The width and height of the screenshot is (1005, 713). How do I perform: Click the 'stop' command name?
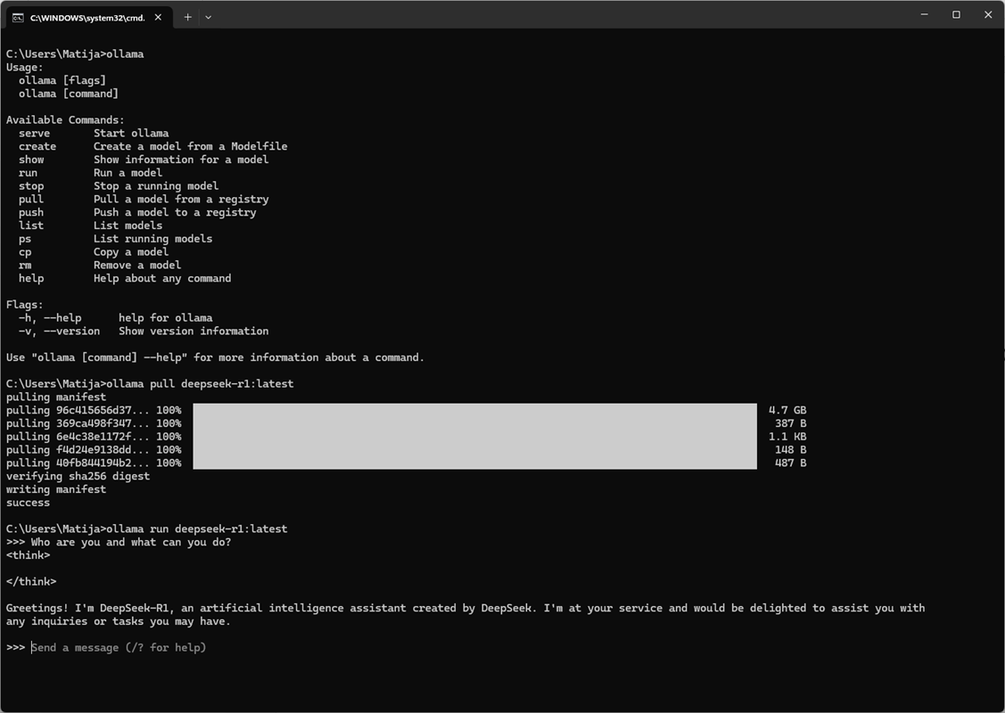[x=31, y=185]
